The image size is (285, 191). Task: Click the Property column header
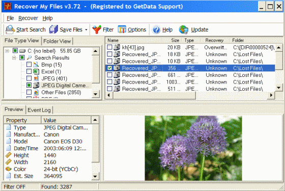click(x=23, y=120)
